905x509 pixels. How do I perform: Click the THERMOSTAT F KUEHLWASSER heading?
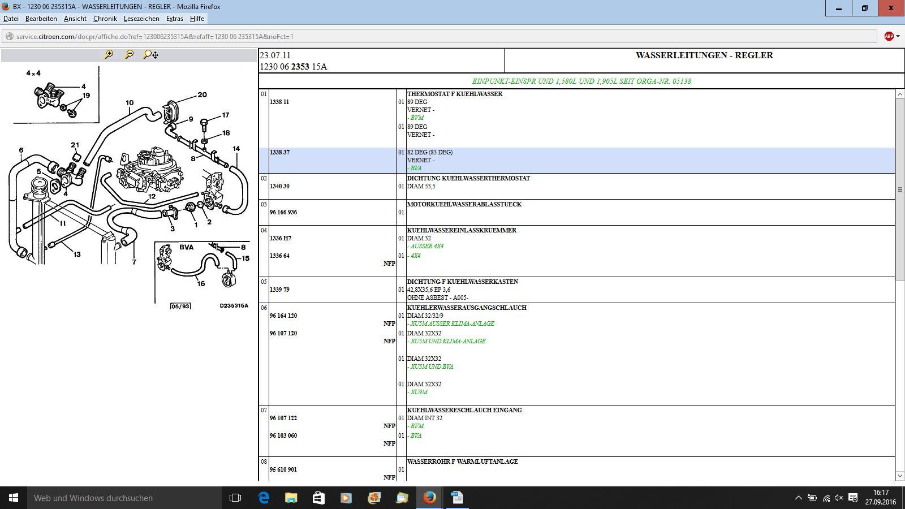coord(455,94)
